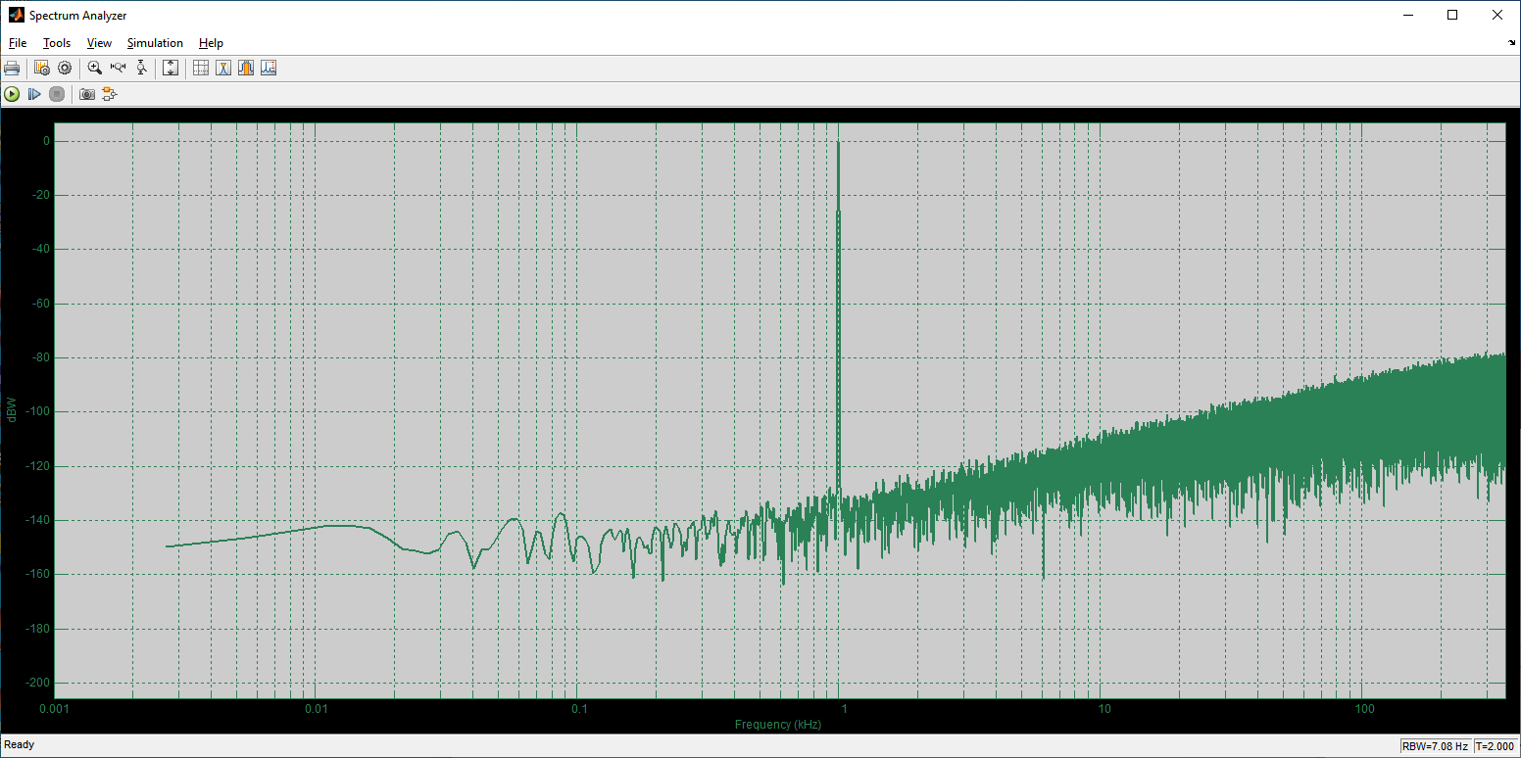Highlight the Simulink block in model

click(109, 94)
